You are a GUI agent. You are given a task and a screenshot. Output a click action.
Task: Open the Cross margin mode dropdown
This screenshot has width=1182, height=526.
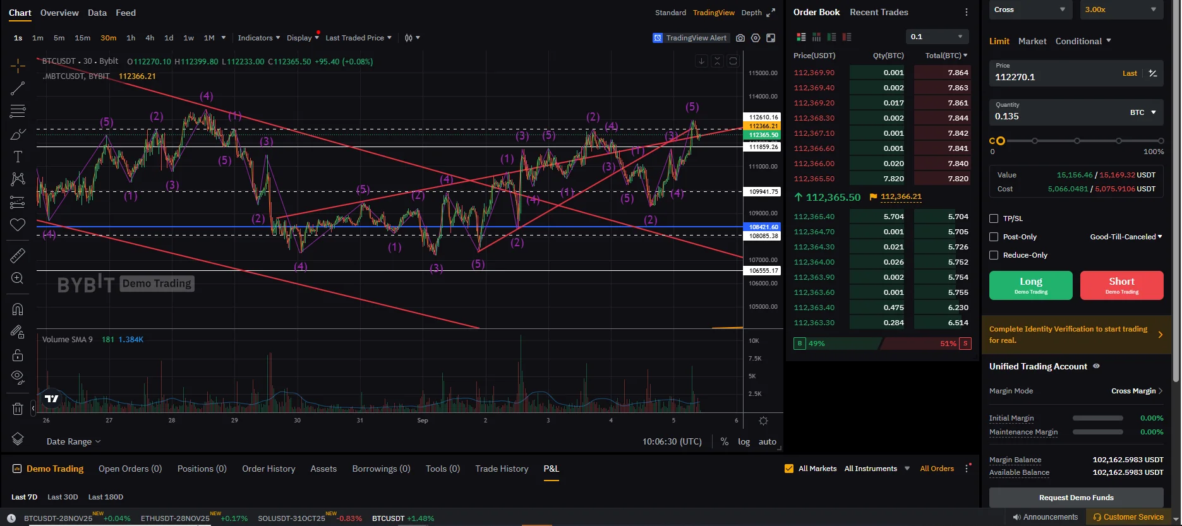(x=1030, y=9)
